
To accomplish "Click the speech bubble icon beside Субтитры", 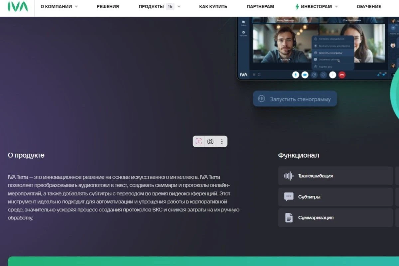I will coord(289,197).
